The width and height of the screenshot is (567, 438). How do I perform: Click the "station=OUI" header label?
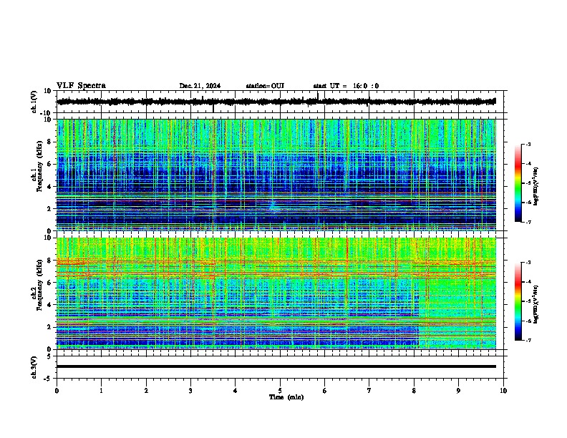[265, 86]
